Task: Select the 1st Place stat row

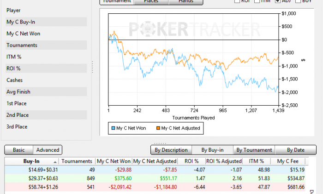Action: point(46,103)
